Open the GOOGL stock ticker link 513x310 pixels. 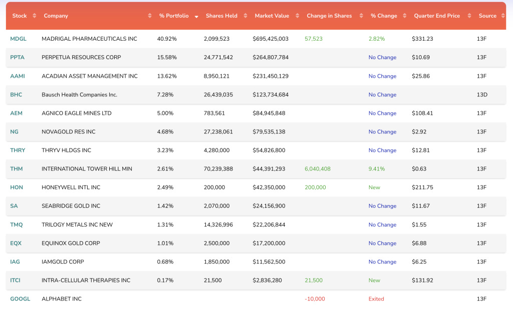[x=20, y=299]
